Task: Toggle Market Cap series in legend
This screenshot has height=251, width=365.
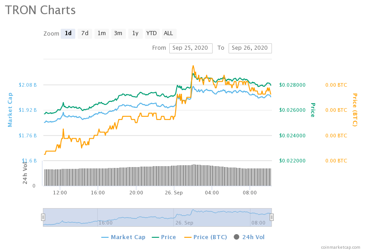Action: 123,237
